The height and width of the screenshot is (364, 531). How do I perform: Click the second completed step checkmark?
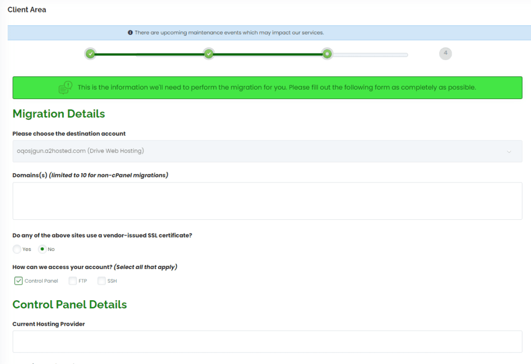click(x=209, y=54)
